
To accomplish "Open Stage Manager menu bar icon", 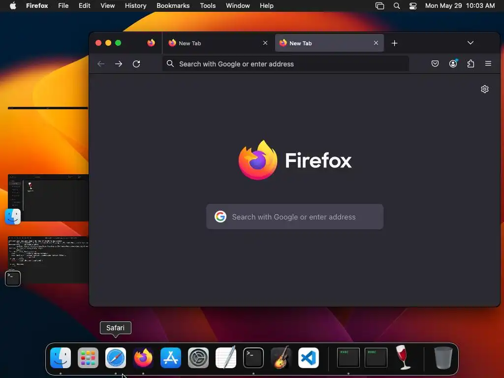I will (x=379, y=6).
